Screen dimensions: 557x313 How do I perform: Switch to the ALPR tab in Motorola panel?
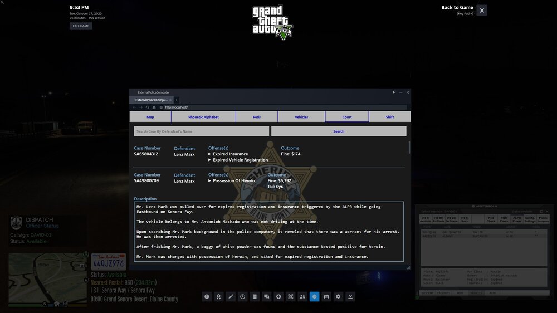point(493,293)
